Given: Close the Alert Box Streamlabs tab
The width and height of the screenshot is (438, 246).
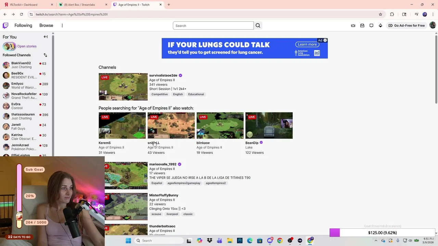Looking at the screenshot, I should click(x=106, y=5).
